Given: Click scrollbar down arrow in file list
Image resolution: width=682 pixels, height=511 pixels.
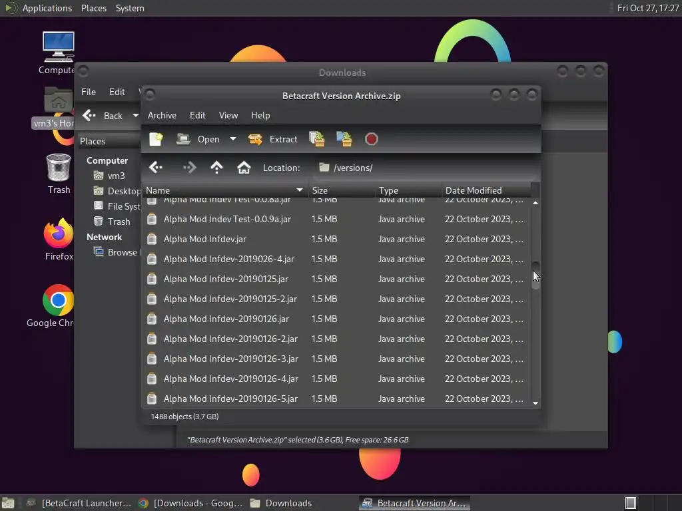Looking at the screenshot, I should [x=535, y=403].
